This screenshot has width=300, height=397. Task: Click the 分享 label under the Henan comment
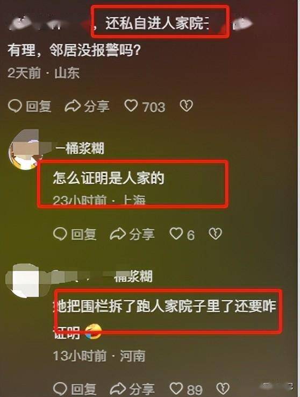[141, 388]
